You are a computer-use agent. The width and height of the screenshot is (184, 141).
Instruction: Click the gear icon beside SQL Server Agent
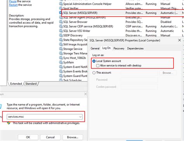pyautogui.click(x=61, y=18)
